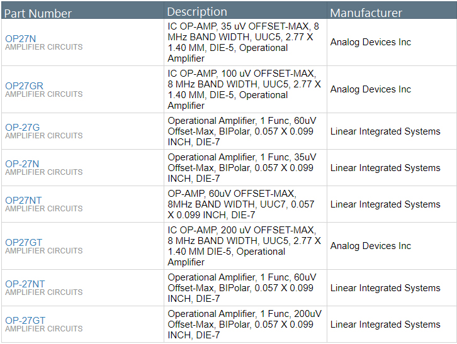Open the OP27GR part link

pos(24,86)
